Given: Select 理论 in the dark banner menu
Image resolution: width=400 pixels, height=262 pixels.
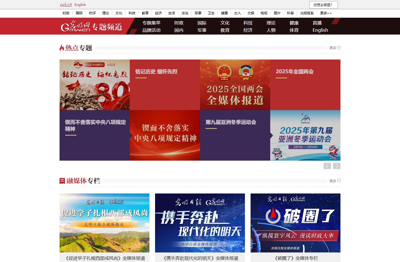Looking at the screenshot, I should coord(271,23).
